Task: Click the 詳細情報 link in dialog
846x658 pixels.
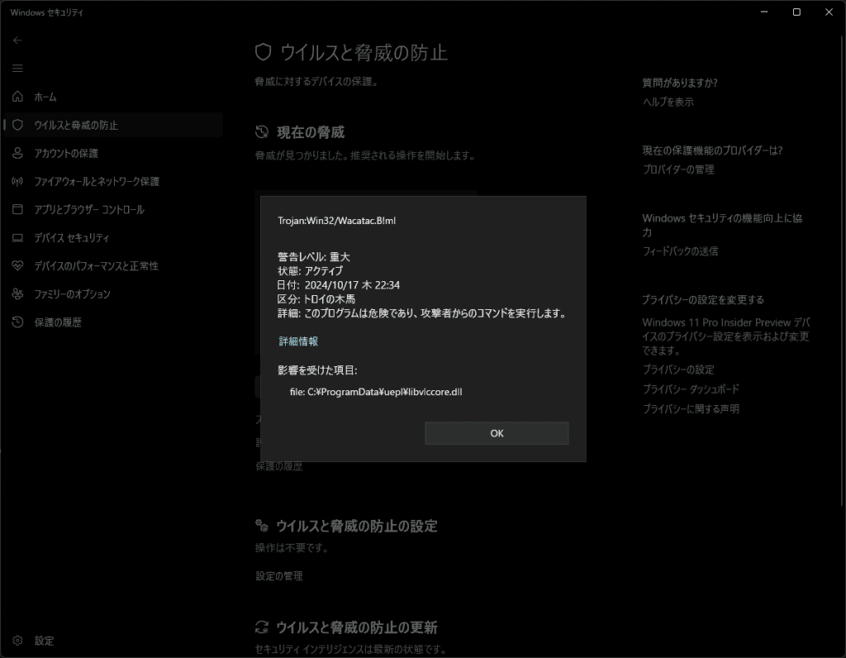Action: coord(298,341)
